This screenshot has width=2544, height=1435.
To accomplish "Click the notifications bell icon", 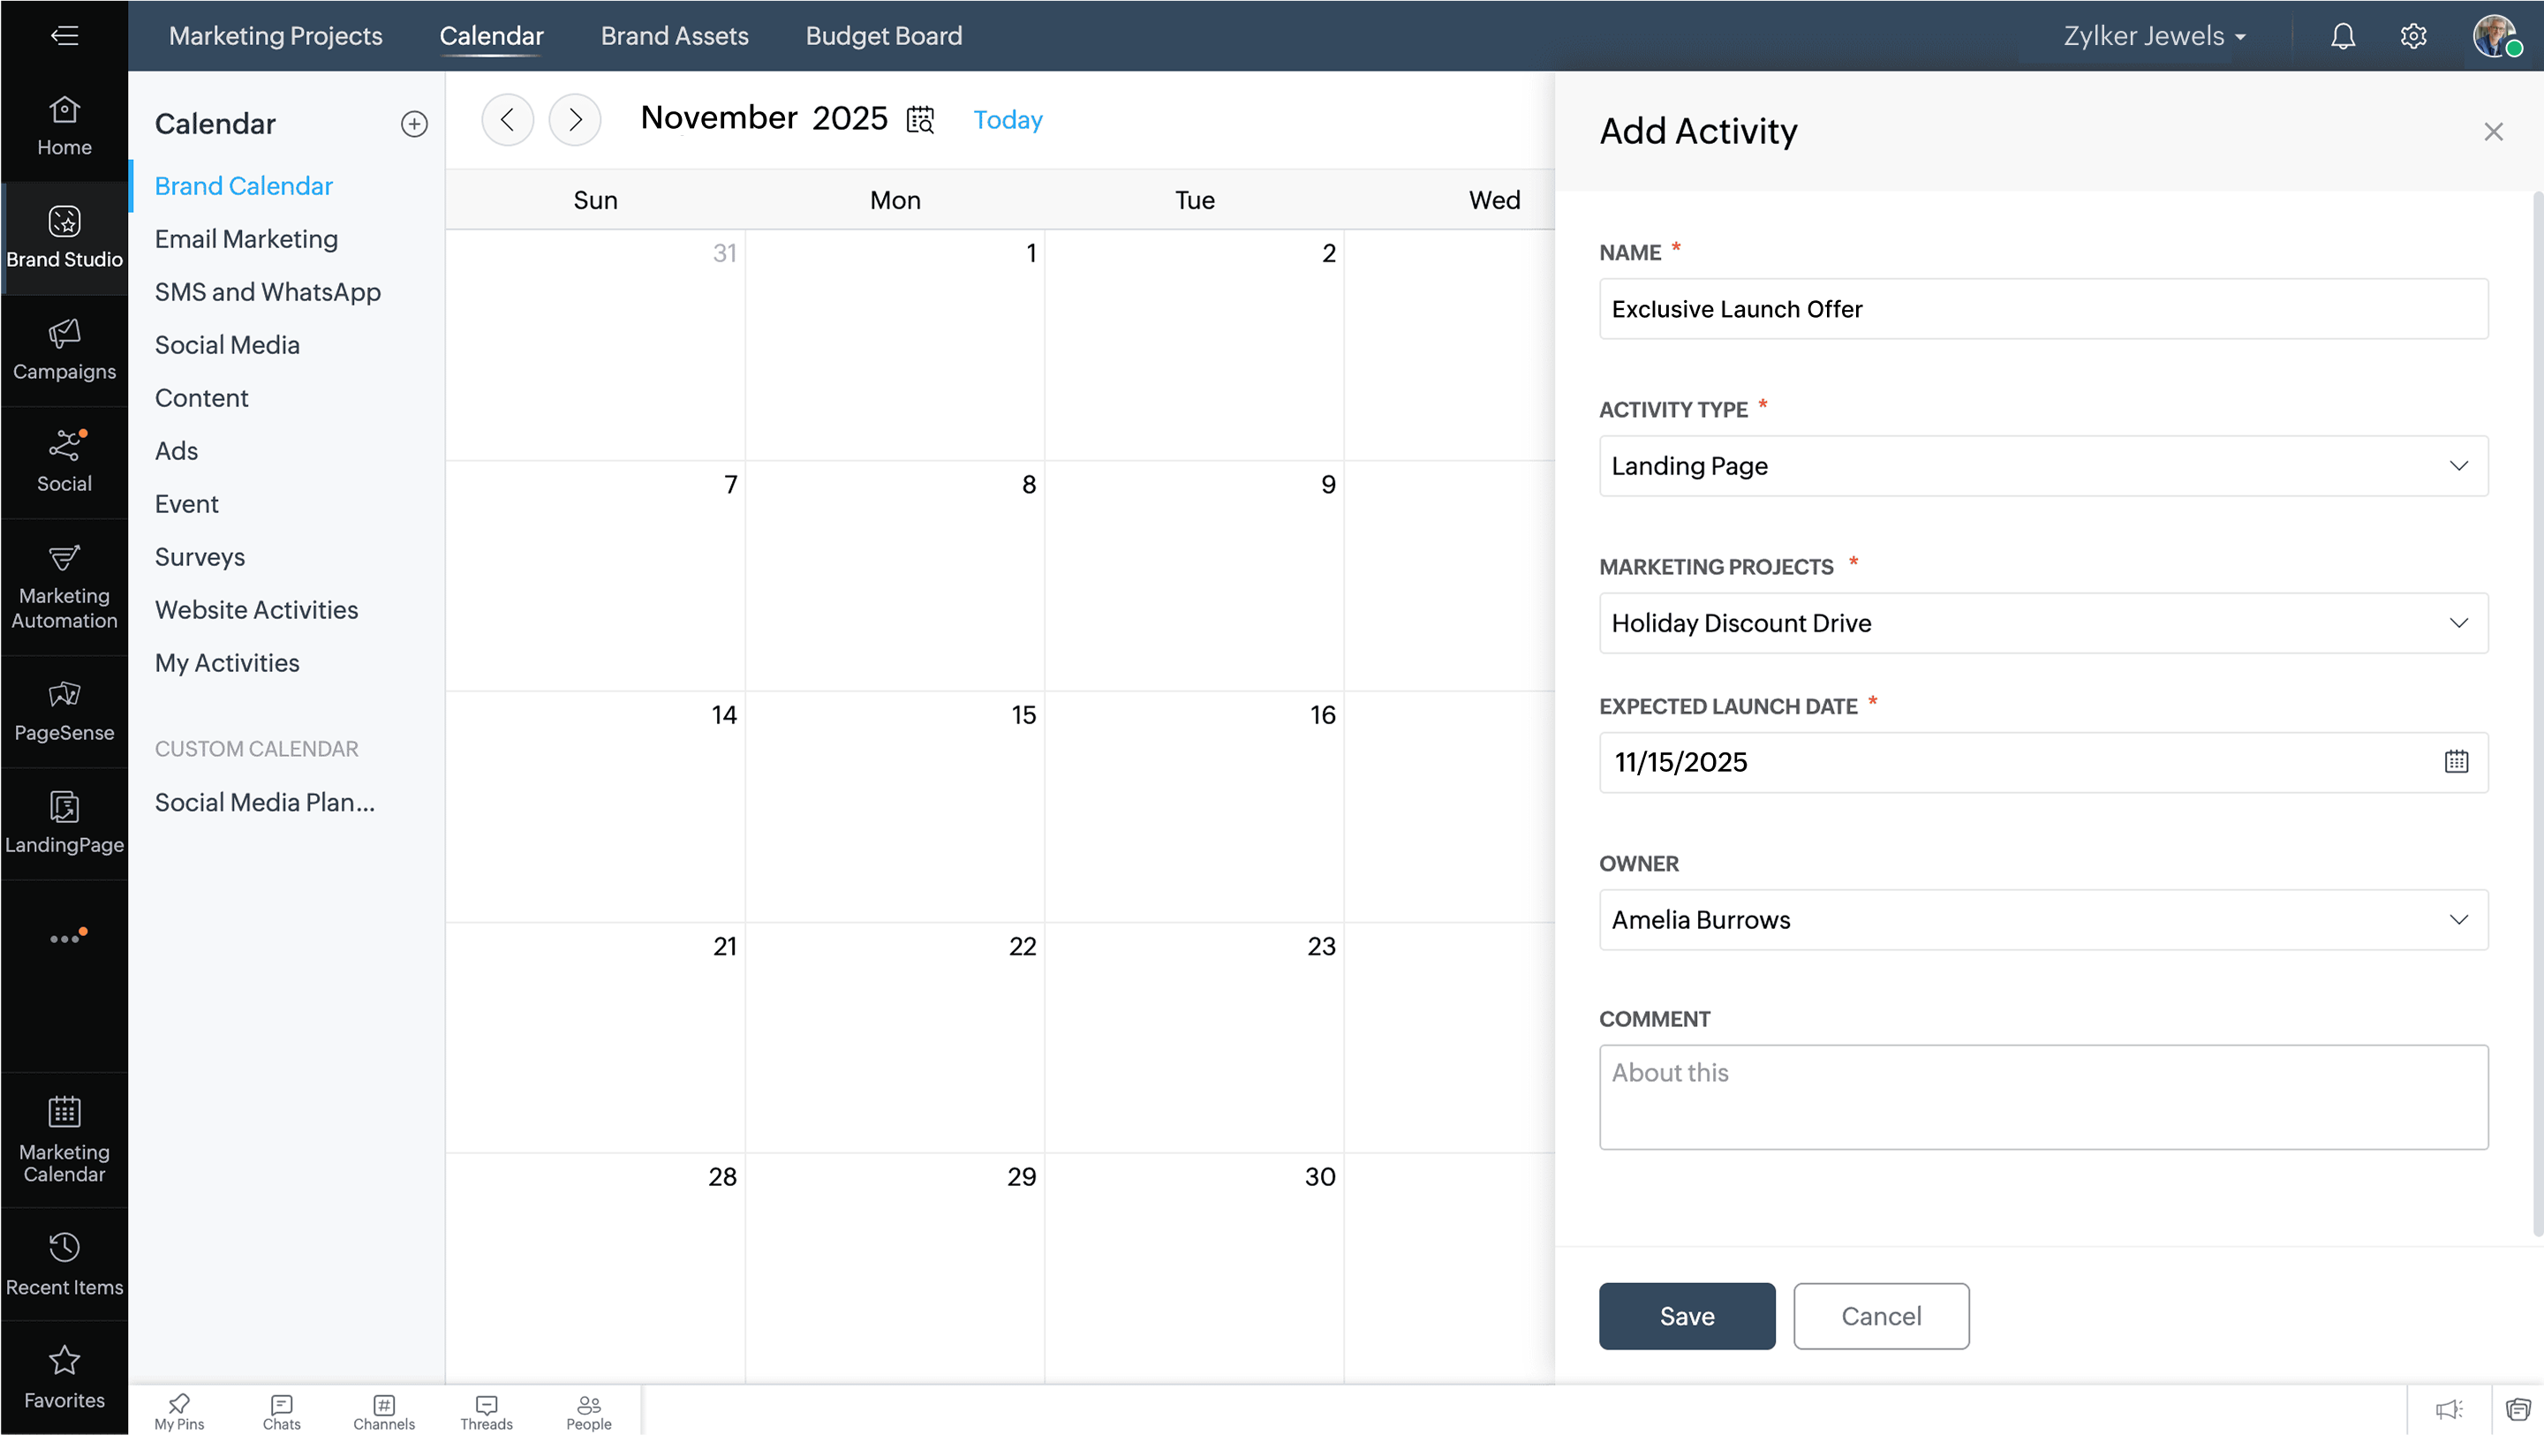I will pos(2343,36).
